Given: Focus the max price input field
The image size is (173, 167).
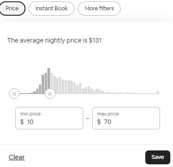Looking at the screenshot, I should tap(126, 118).
